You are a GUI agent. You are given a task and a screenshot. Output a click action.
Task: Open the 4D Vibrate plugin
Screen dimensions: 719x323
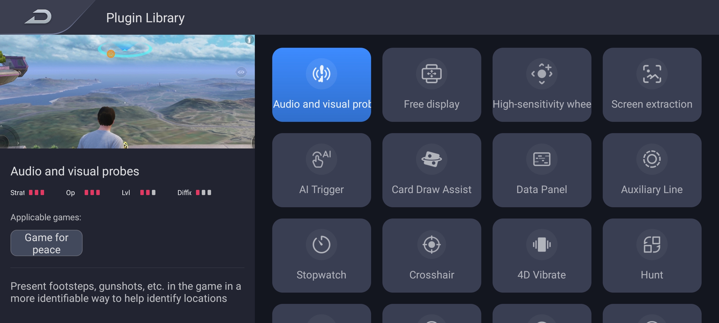pyautogui.click(x=542, y=255)
